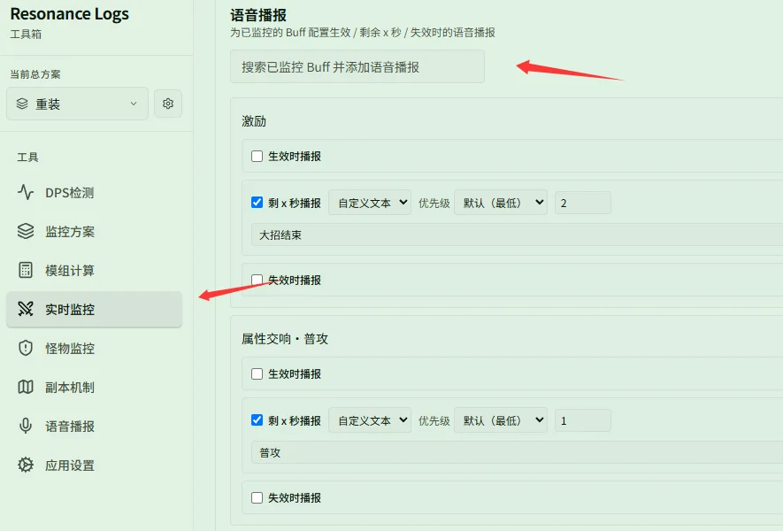Viewport: 783px width, 531px height.
Task: Open 模组计算 page
Action: point(95,270)
